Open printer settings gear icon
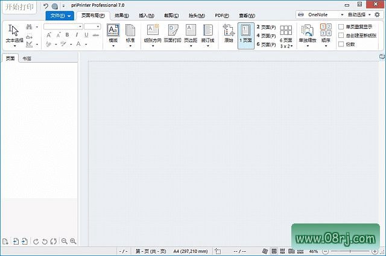Screen dimensions: 386x256 click(x=377, y=14)
